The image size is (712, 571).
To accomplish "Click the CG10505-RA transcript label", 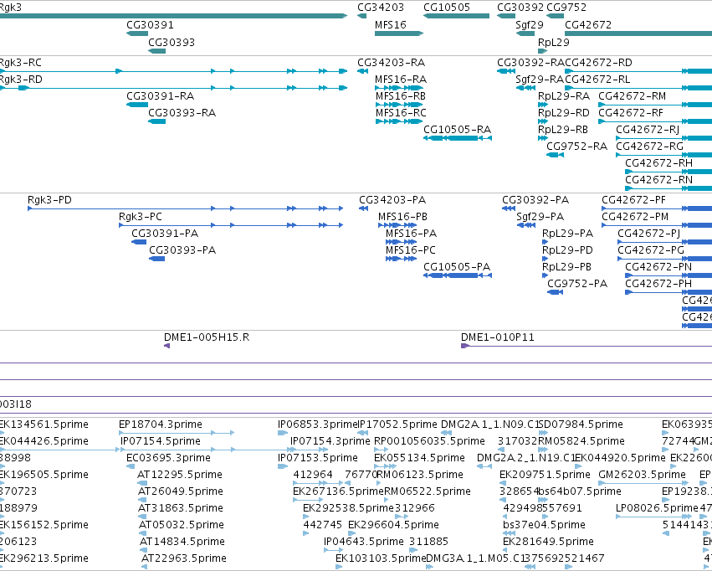I will tap(458, 130).
